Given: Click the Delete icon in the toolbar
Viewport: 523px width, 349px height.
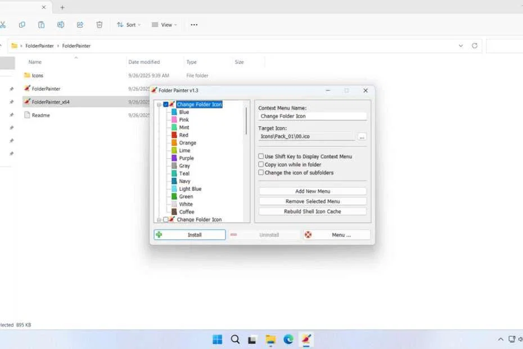Looking at the screenshot, I should pos(99,25).
